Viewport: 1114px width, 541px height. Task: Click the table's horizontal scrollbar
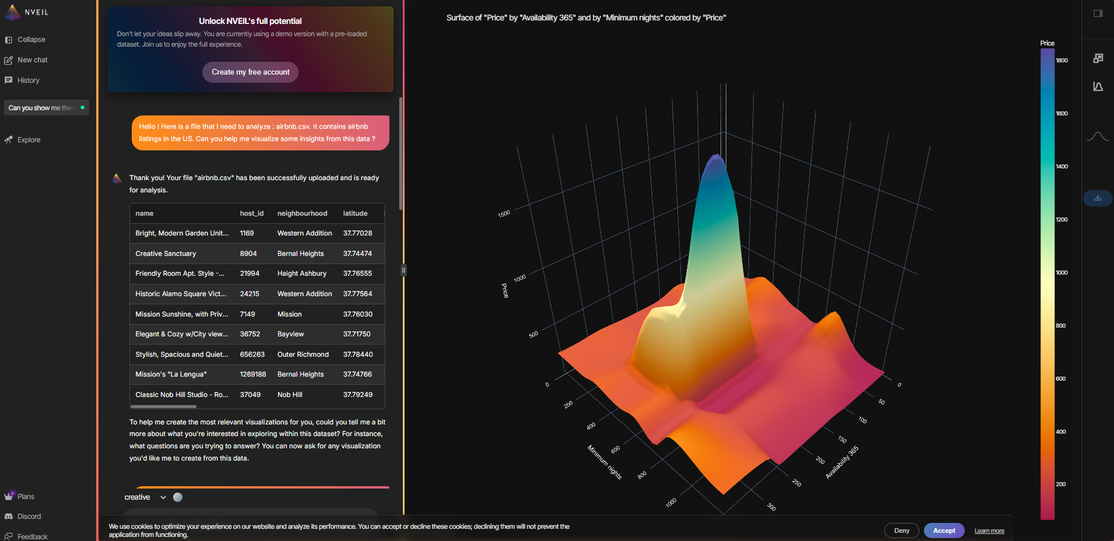(163, 406)
